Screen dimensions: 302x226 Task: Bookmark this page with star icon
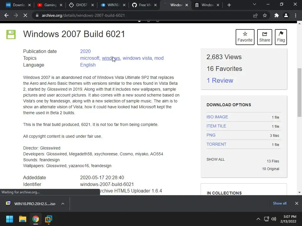[265, 15]
